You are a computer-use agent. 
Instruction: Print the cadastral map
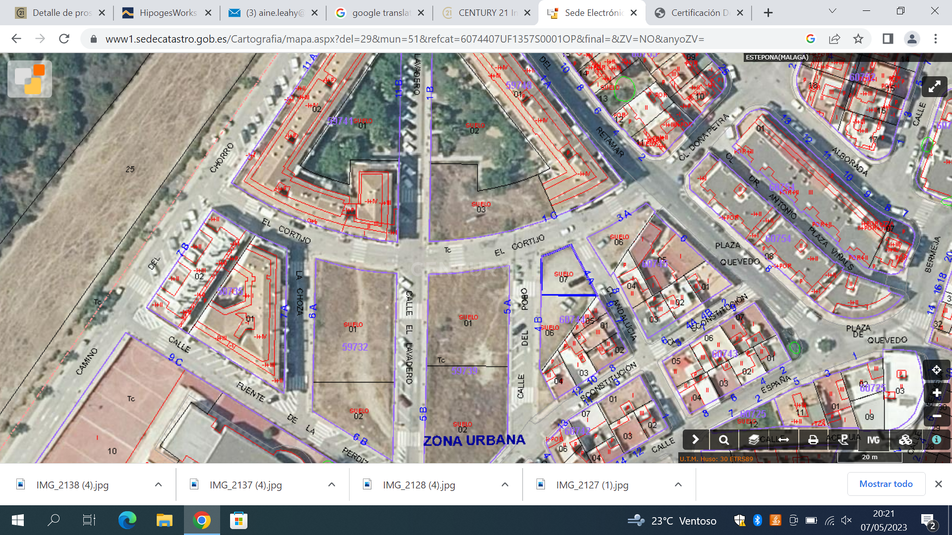pyautogui.click(x=813, y=439)
